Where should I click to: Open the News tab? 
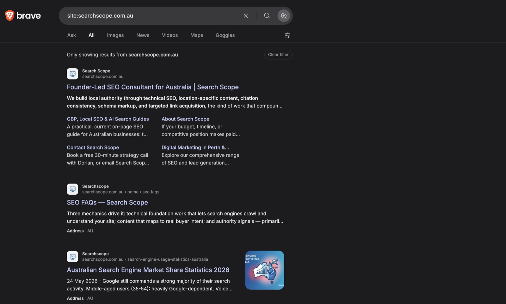click(x=143, y=35)
